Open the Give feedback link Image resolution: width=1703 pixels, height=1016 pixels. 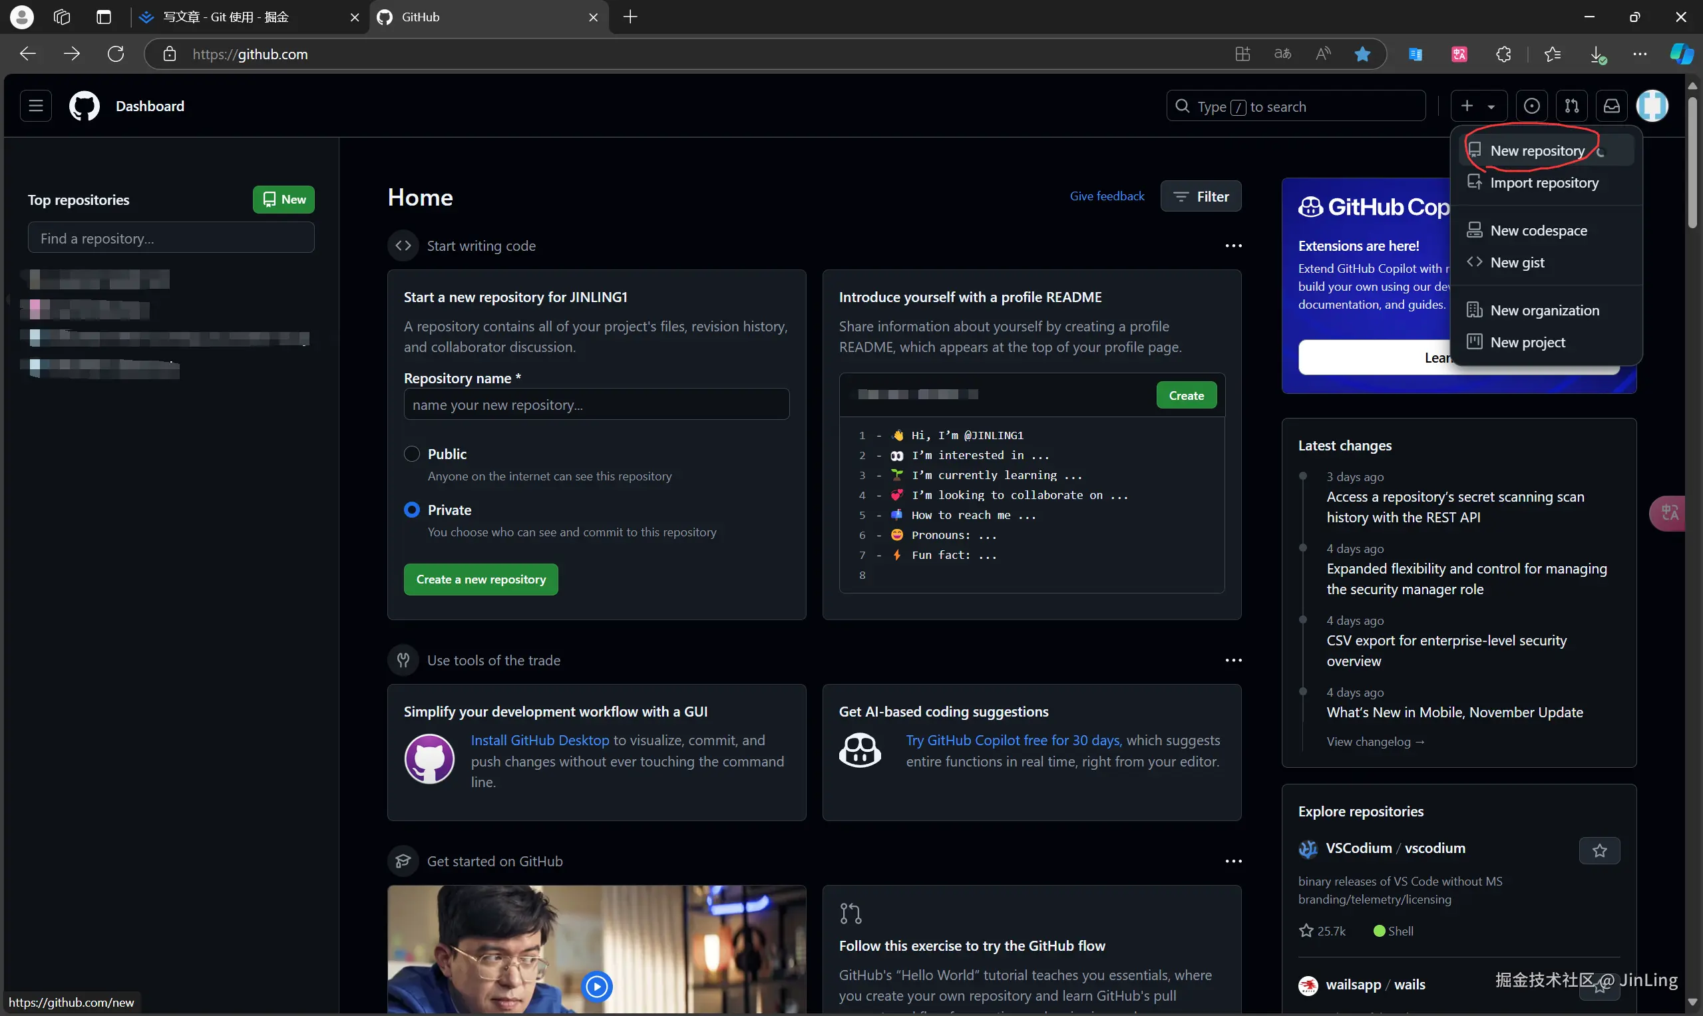(1107, 196)
